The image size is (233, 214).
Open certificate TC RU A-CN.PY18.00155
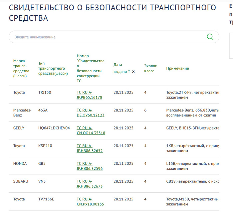(90, 202)
